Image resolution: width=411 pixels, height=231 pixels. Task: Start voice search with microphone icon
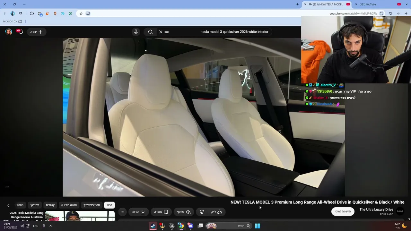136,32
